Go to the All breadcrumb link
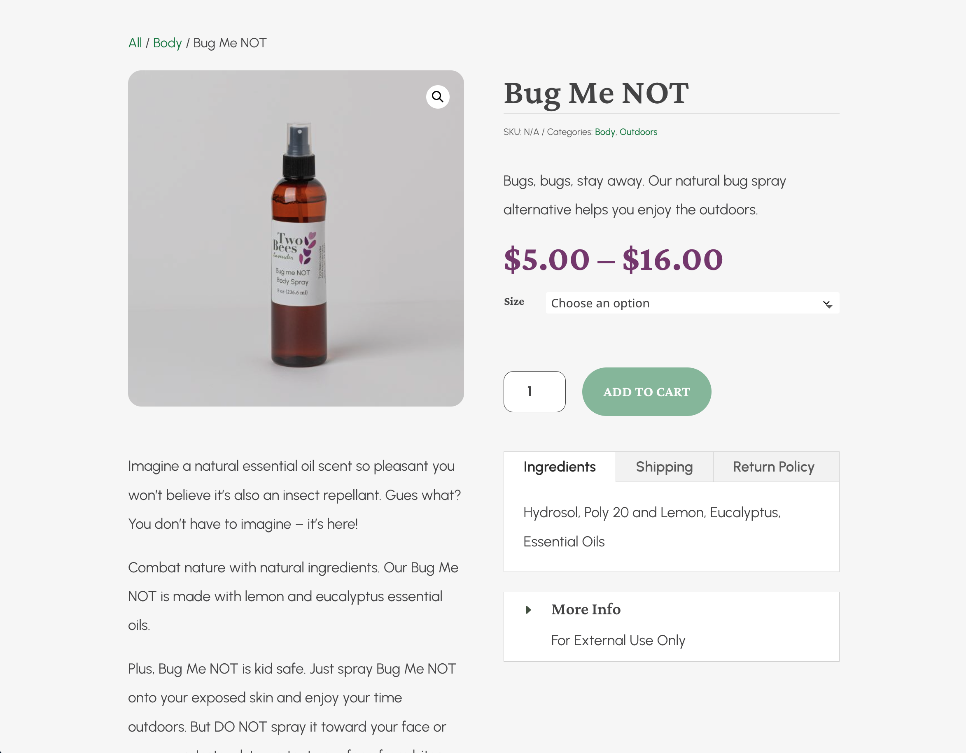Screen dimensions: 966x753 [x=135, y=43]
